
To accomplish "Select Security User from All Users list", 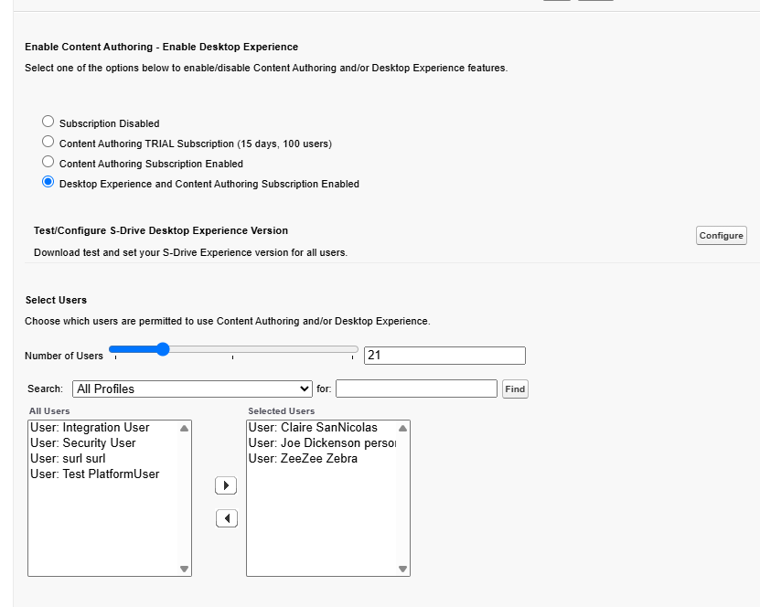I will pos(83,443).
